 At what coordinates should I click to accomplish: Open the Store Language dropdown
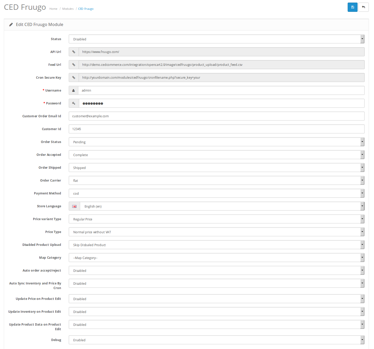(x=222, y=206)
